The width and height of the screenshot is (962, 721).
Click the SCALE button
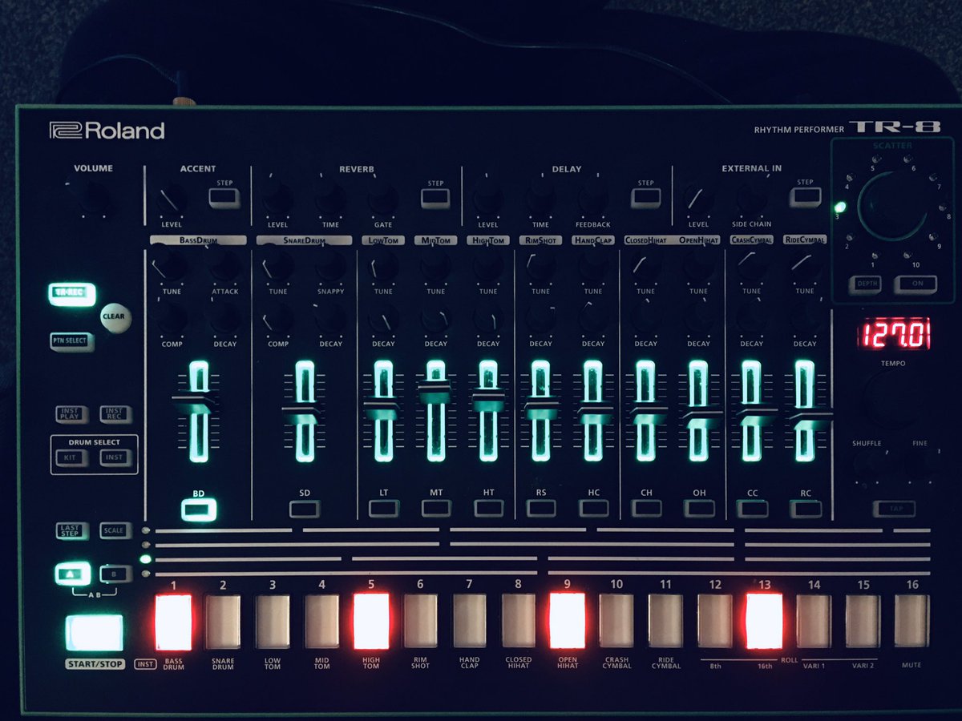click(x=115, y=530)
